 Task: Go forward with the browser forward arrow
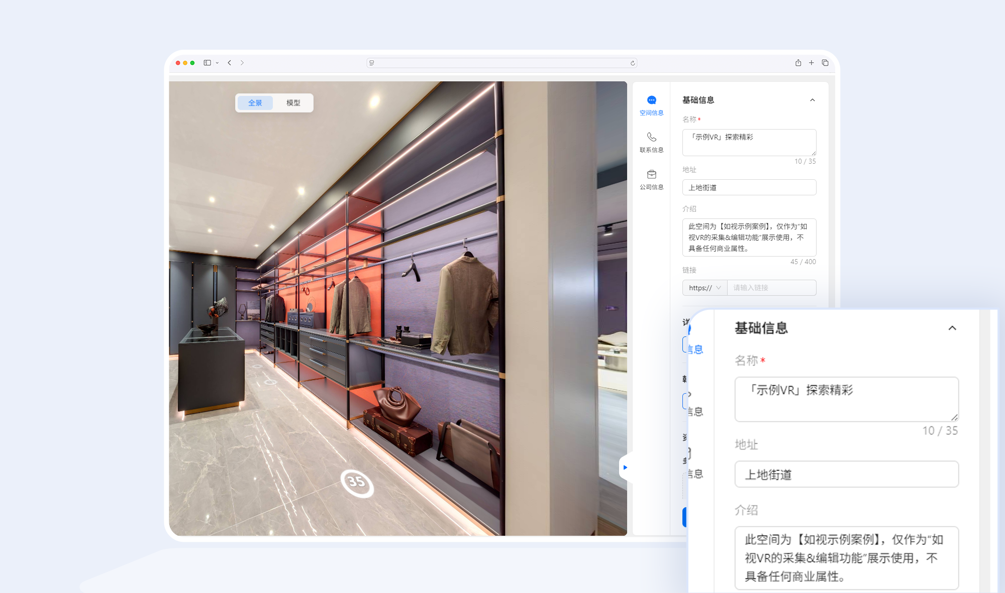click(242, 63)
